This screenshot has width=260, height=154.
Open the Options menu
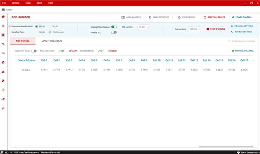click(x=15, y=3)
